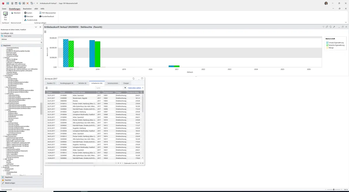Switch to Seriennummern tab
The image size is (349, 192).
[x=112, y=83]
